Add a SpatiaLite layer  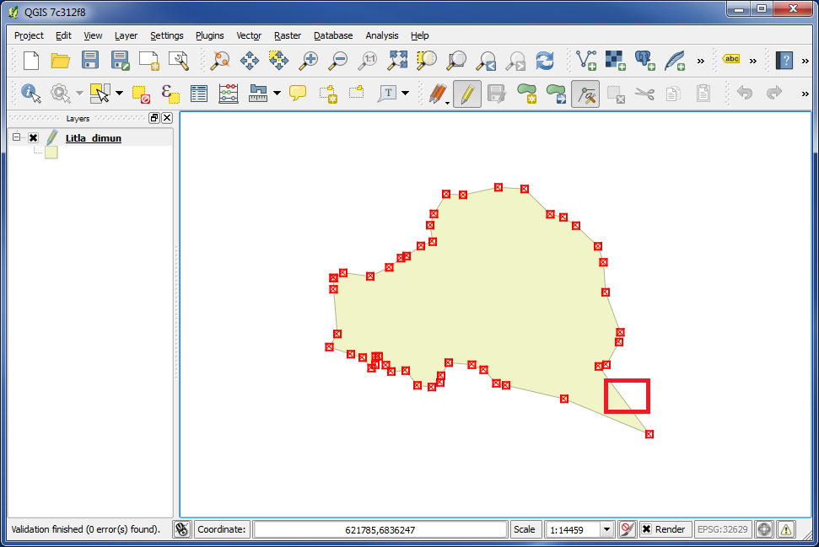[675, 61]
